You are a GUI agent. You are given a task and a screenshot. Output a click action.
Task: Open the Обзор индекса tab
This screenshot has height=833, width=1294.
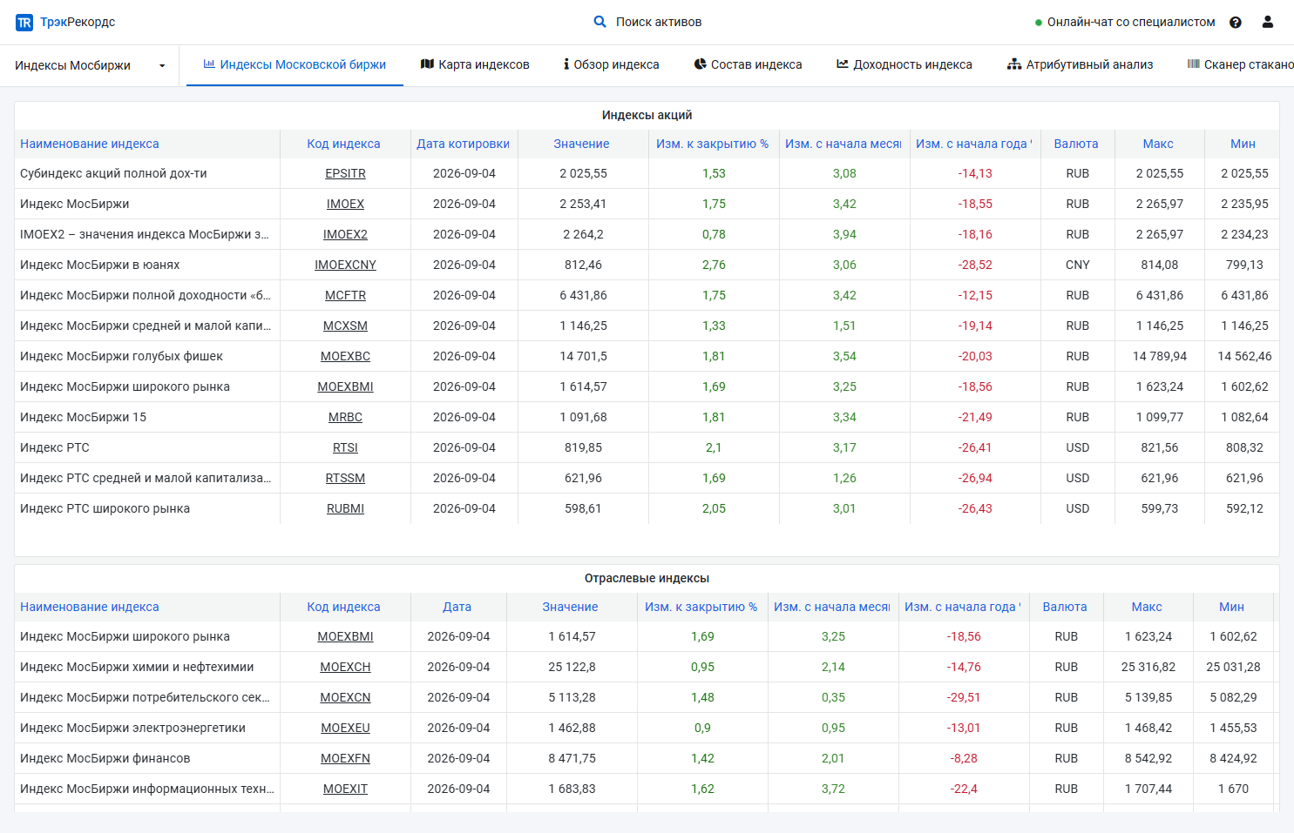coord(612,64)
